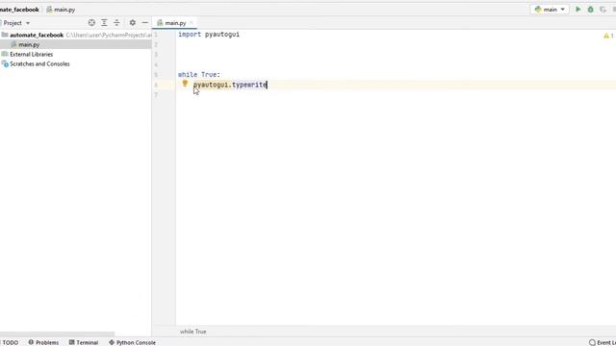Place cursor on 'import pyautogui' line

pyautogui.click(x=209, y=35)
